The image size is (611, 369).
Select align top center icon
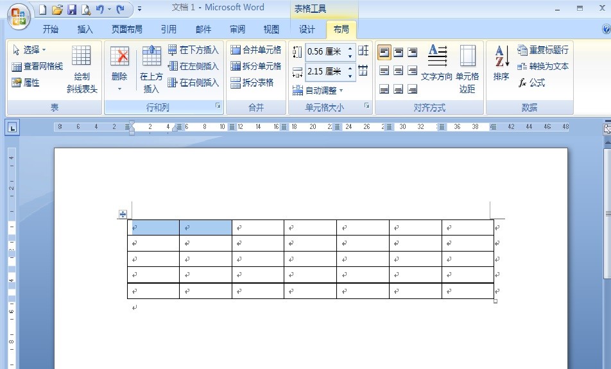398,52
